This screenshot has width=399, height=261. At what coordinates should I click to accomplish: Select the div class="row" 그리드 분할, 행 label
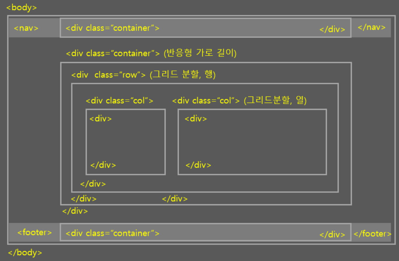[143, 75]
